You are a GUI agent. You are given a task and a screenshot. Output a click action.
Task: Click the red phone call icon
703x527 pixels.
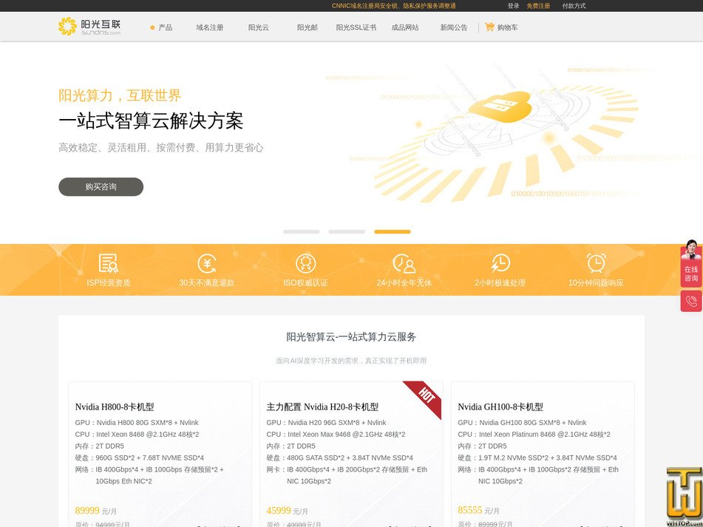tap(691, 301)
